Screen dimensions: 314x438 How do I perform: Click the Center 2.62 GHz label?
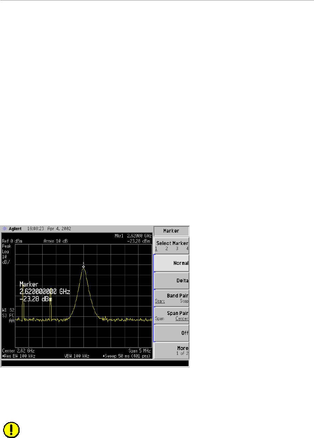coord(18,351)
